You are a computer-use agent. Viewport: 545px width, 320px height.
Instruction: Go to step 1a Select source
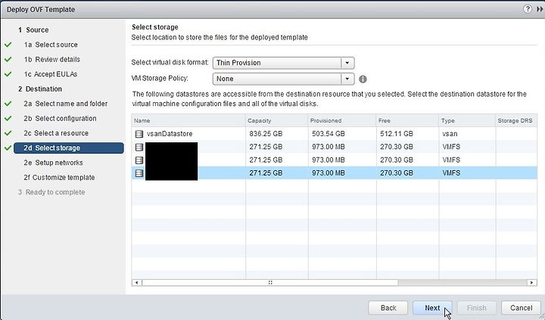point(51,45)
